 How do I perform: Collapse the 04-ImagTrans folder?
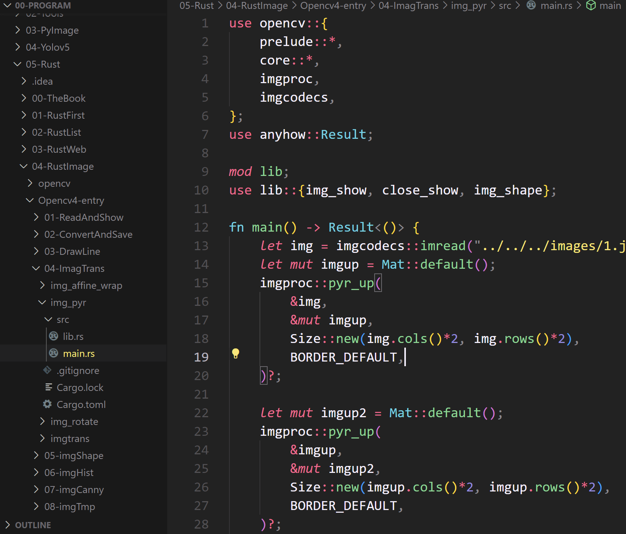pyautogui.click(x=36, y=268)
